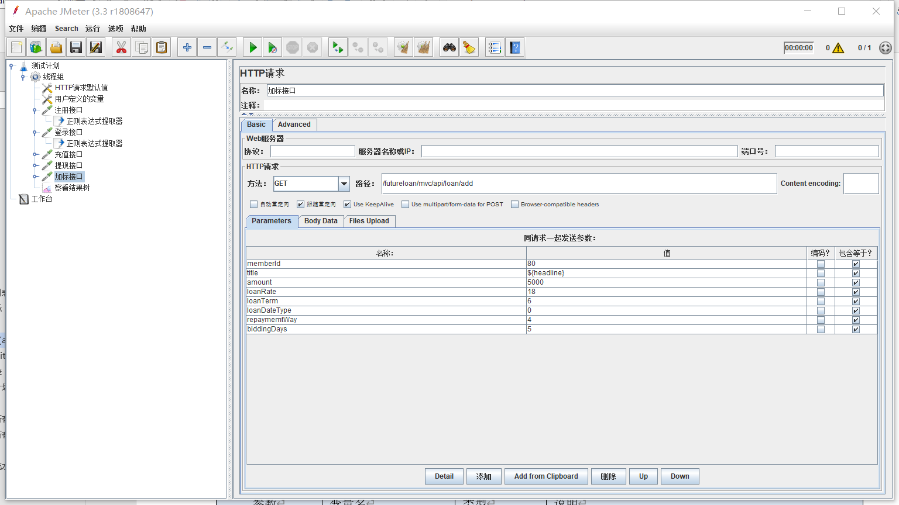
Task: Enable Browser-compatible headers checkbox
Action: (514, 205)
